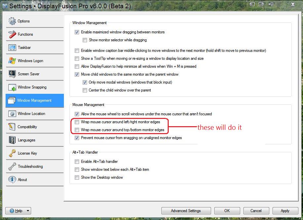This screenshot has width=303, height=220.
Task: Expand the Help button dropdown arrow
Action: click(x=28, y=211)
